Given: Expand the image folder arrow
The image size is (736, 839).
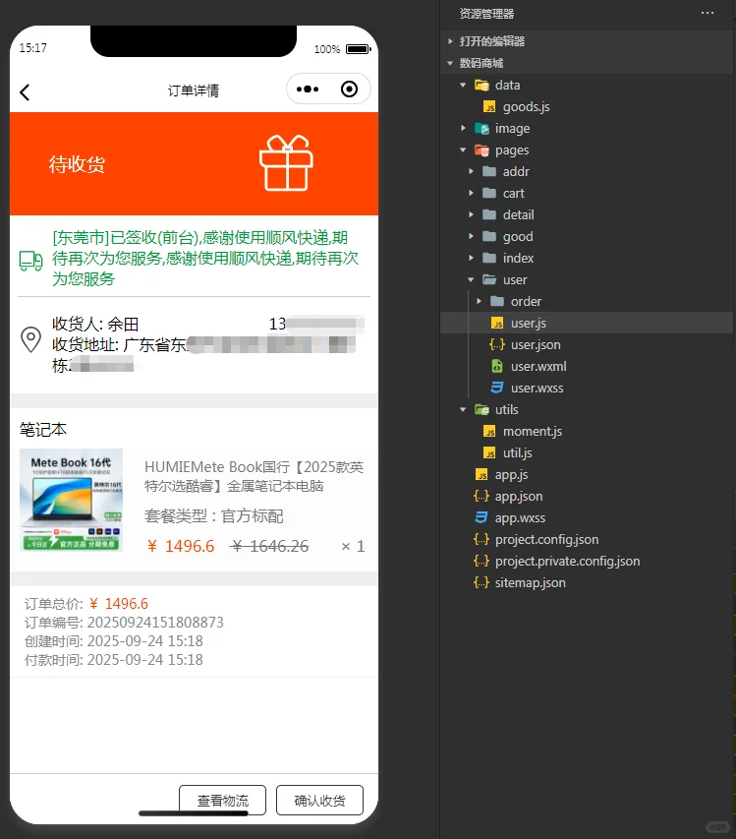Looking at the screenshot, I should pyautogui.click(x=463, y=128).
